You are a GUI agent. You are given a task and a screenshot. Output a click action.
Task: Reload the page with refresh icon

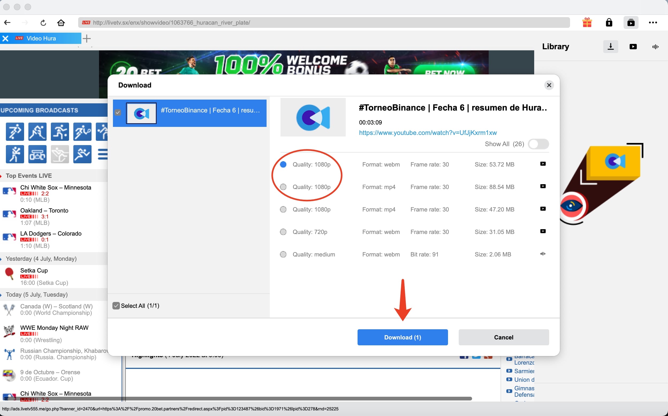click(43, 22)
